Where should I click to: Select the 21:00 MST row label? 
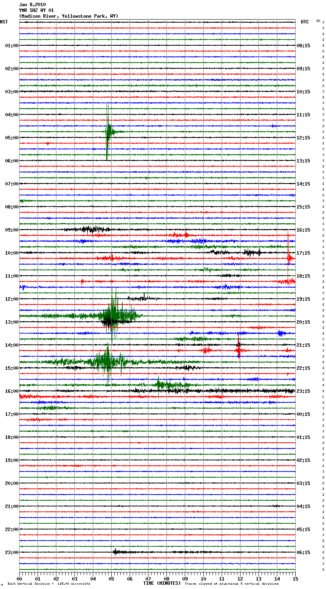[x=12, y=506]
